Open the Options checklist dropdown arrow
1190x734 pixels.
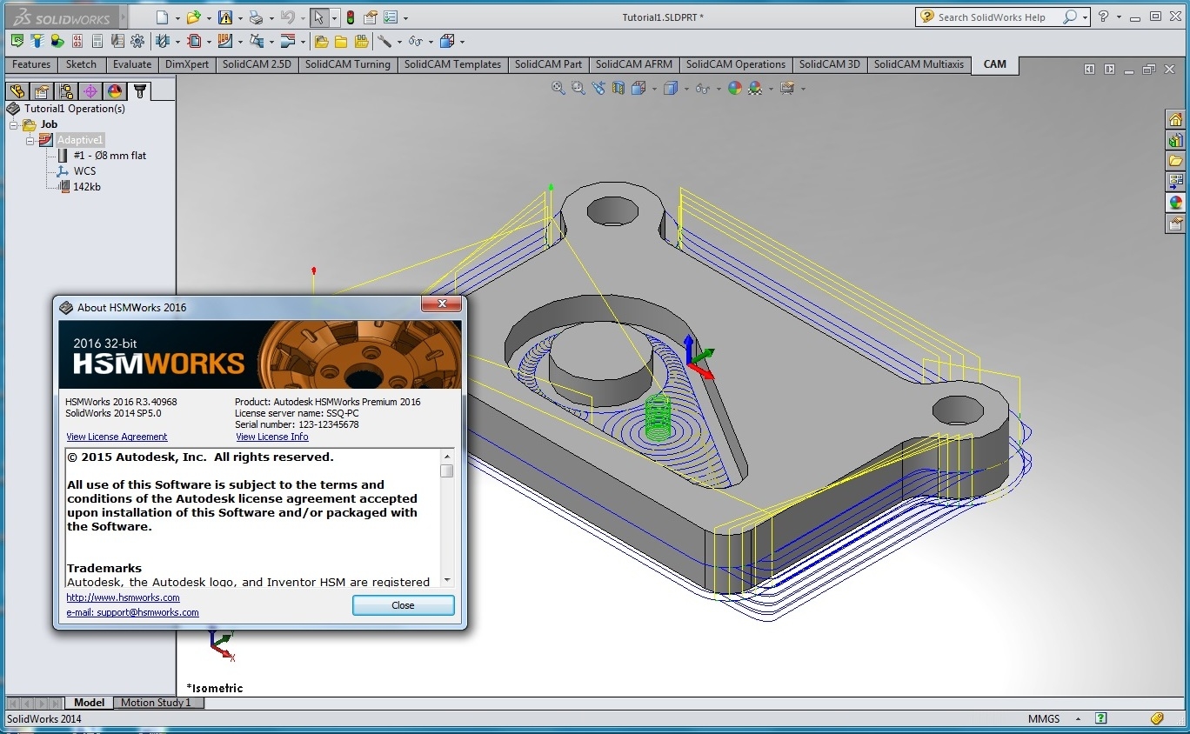405,17
